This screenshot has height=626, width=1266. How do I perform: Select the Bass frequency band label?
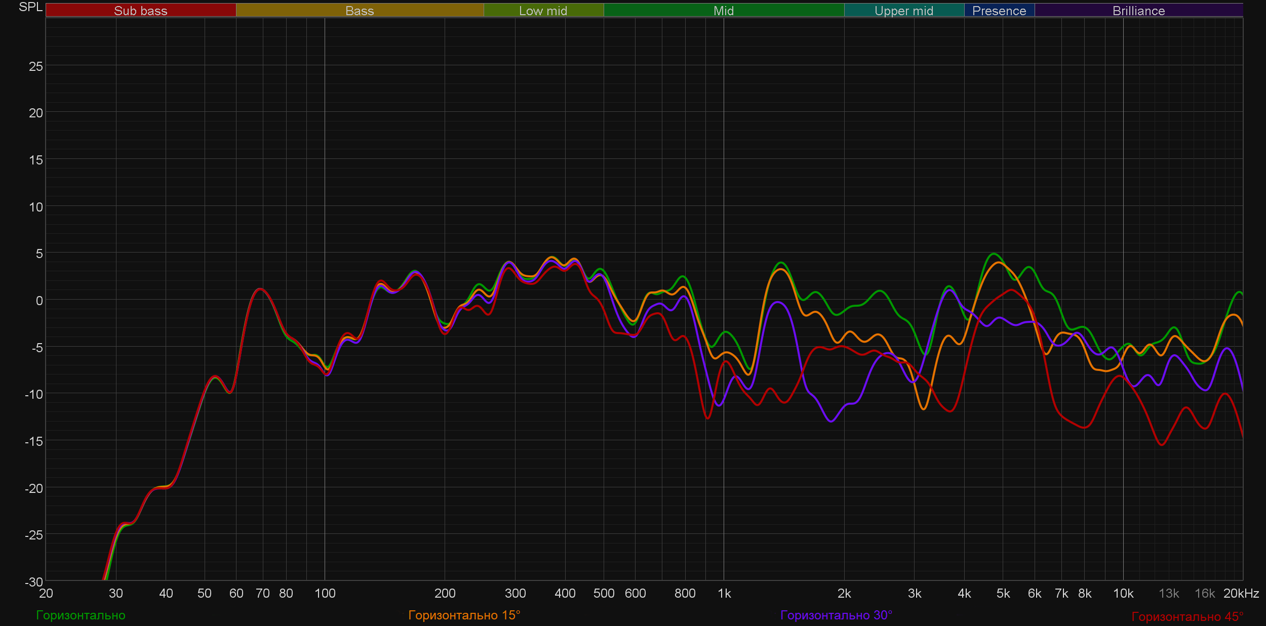[360, 11]
